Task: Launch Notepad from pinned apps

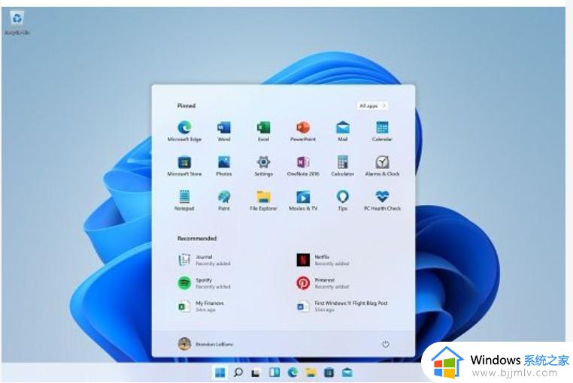Action: pos(184,201)
